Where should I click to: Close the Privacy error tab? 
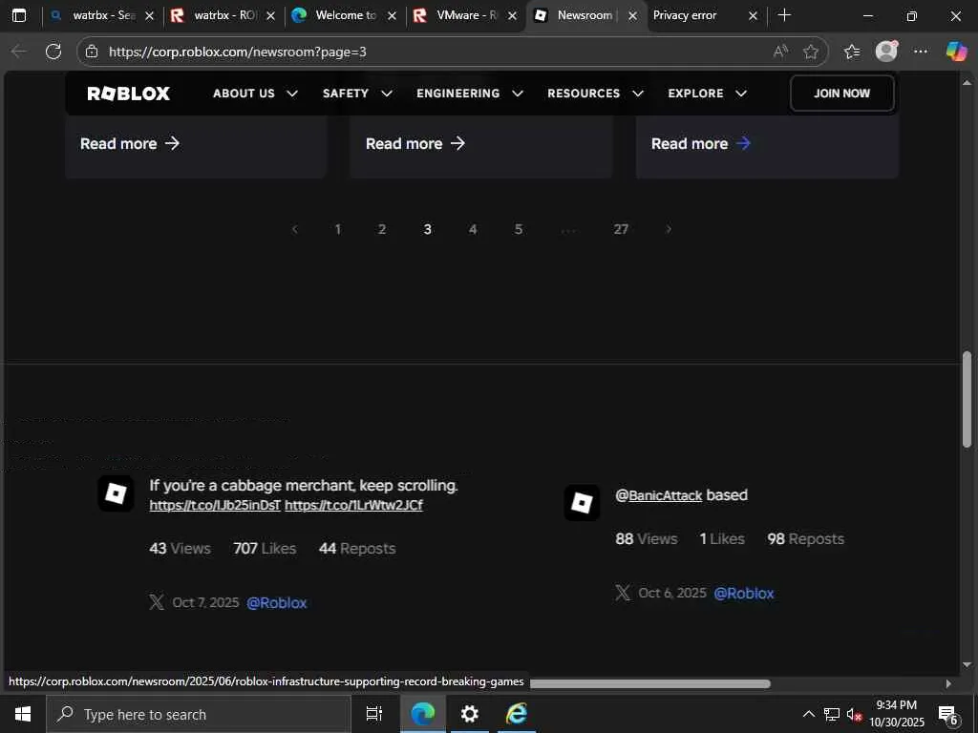(753, 16)
